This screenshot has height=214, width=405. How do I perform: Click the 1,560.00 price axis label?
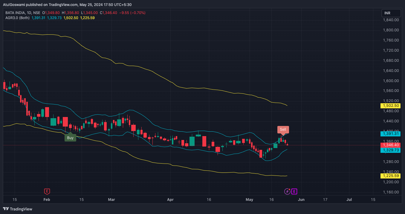391,91
